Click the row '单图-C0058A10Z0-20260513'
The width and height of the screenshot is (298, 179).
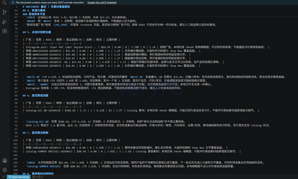point(125,148)
